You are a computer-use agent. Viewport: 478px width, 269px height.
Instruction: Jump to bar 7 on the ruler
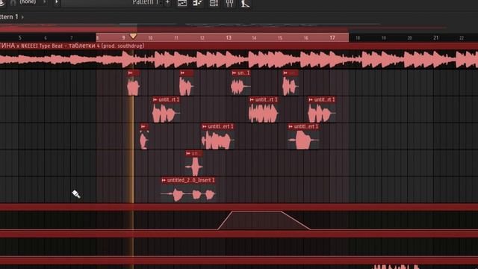(x=72, y=38)
